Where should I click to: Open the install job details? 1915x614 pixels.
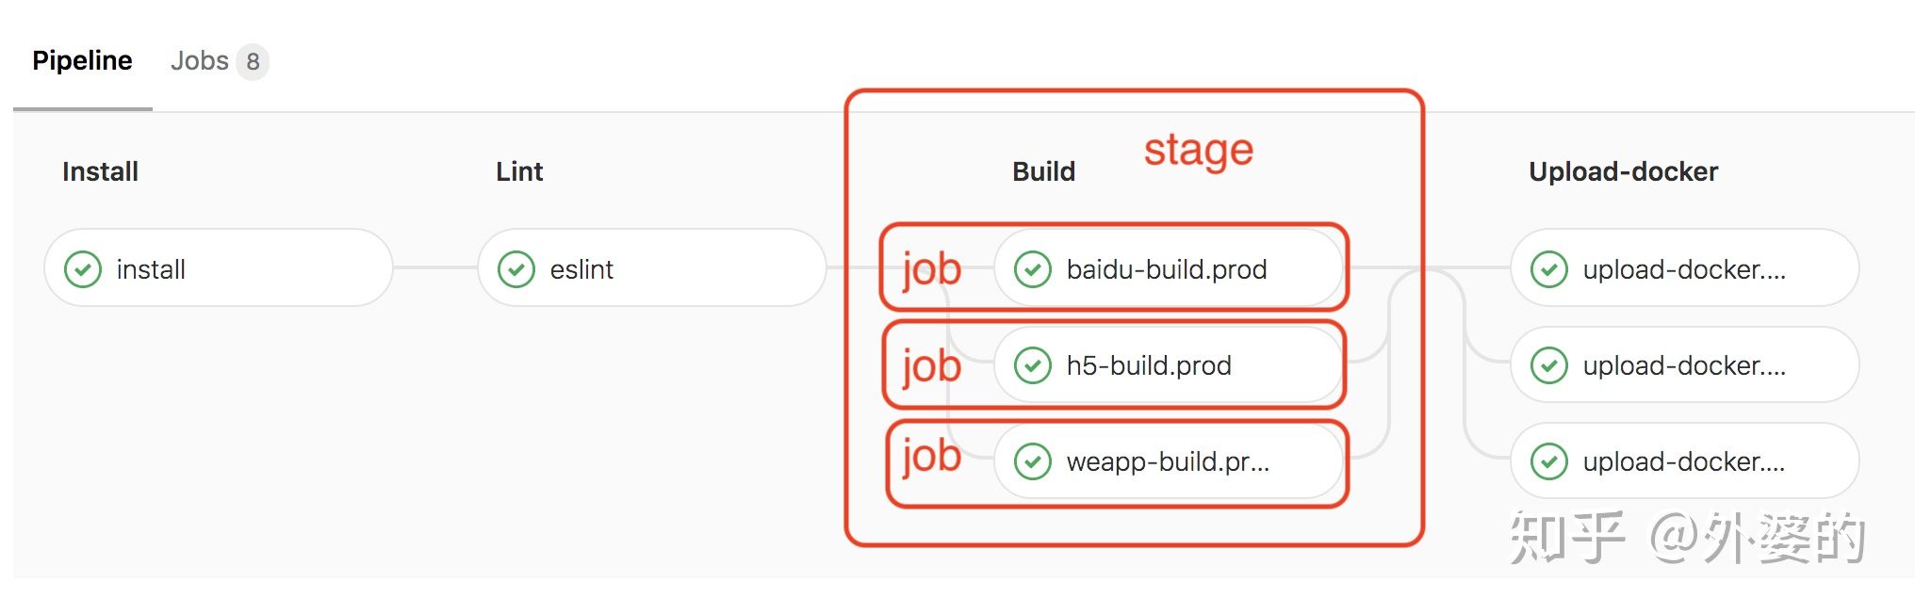coord(217,268)
